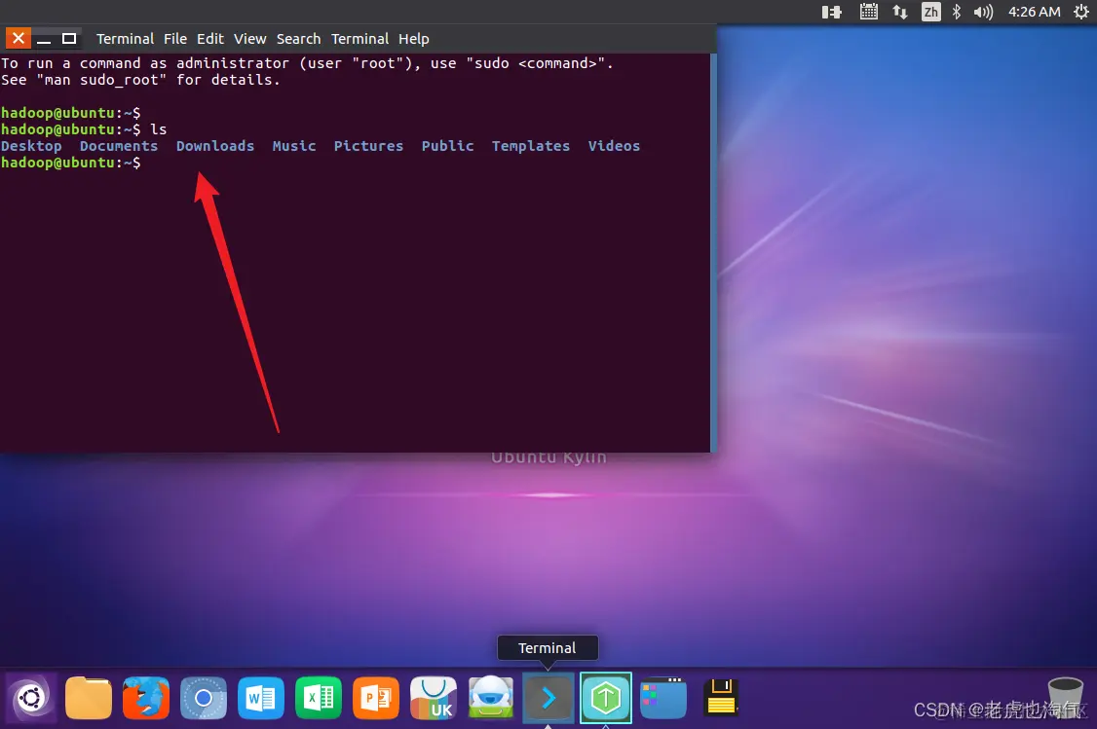
Task: Click the plug connector tray icon
Action: [x=831, y=12]
